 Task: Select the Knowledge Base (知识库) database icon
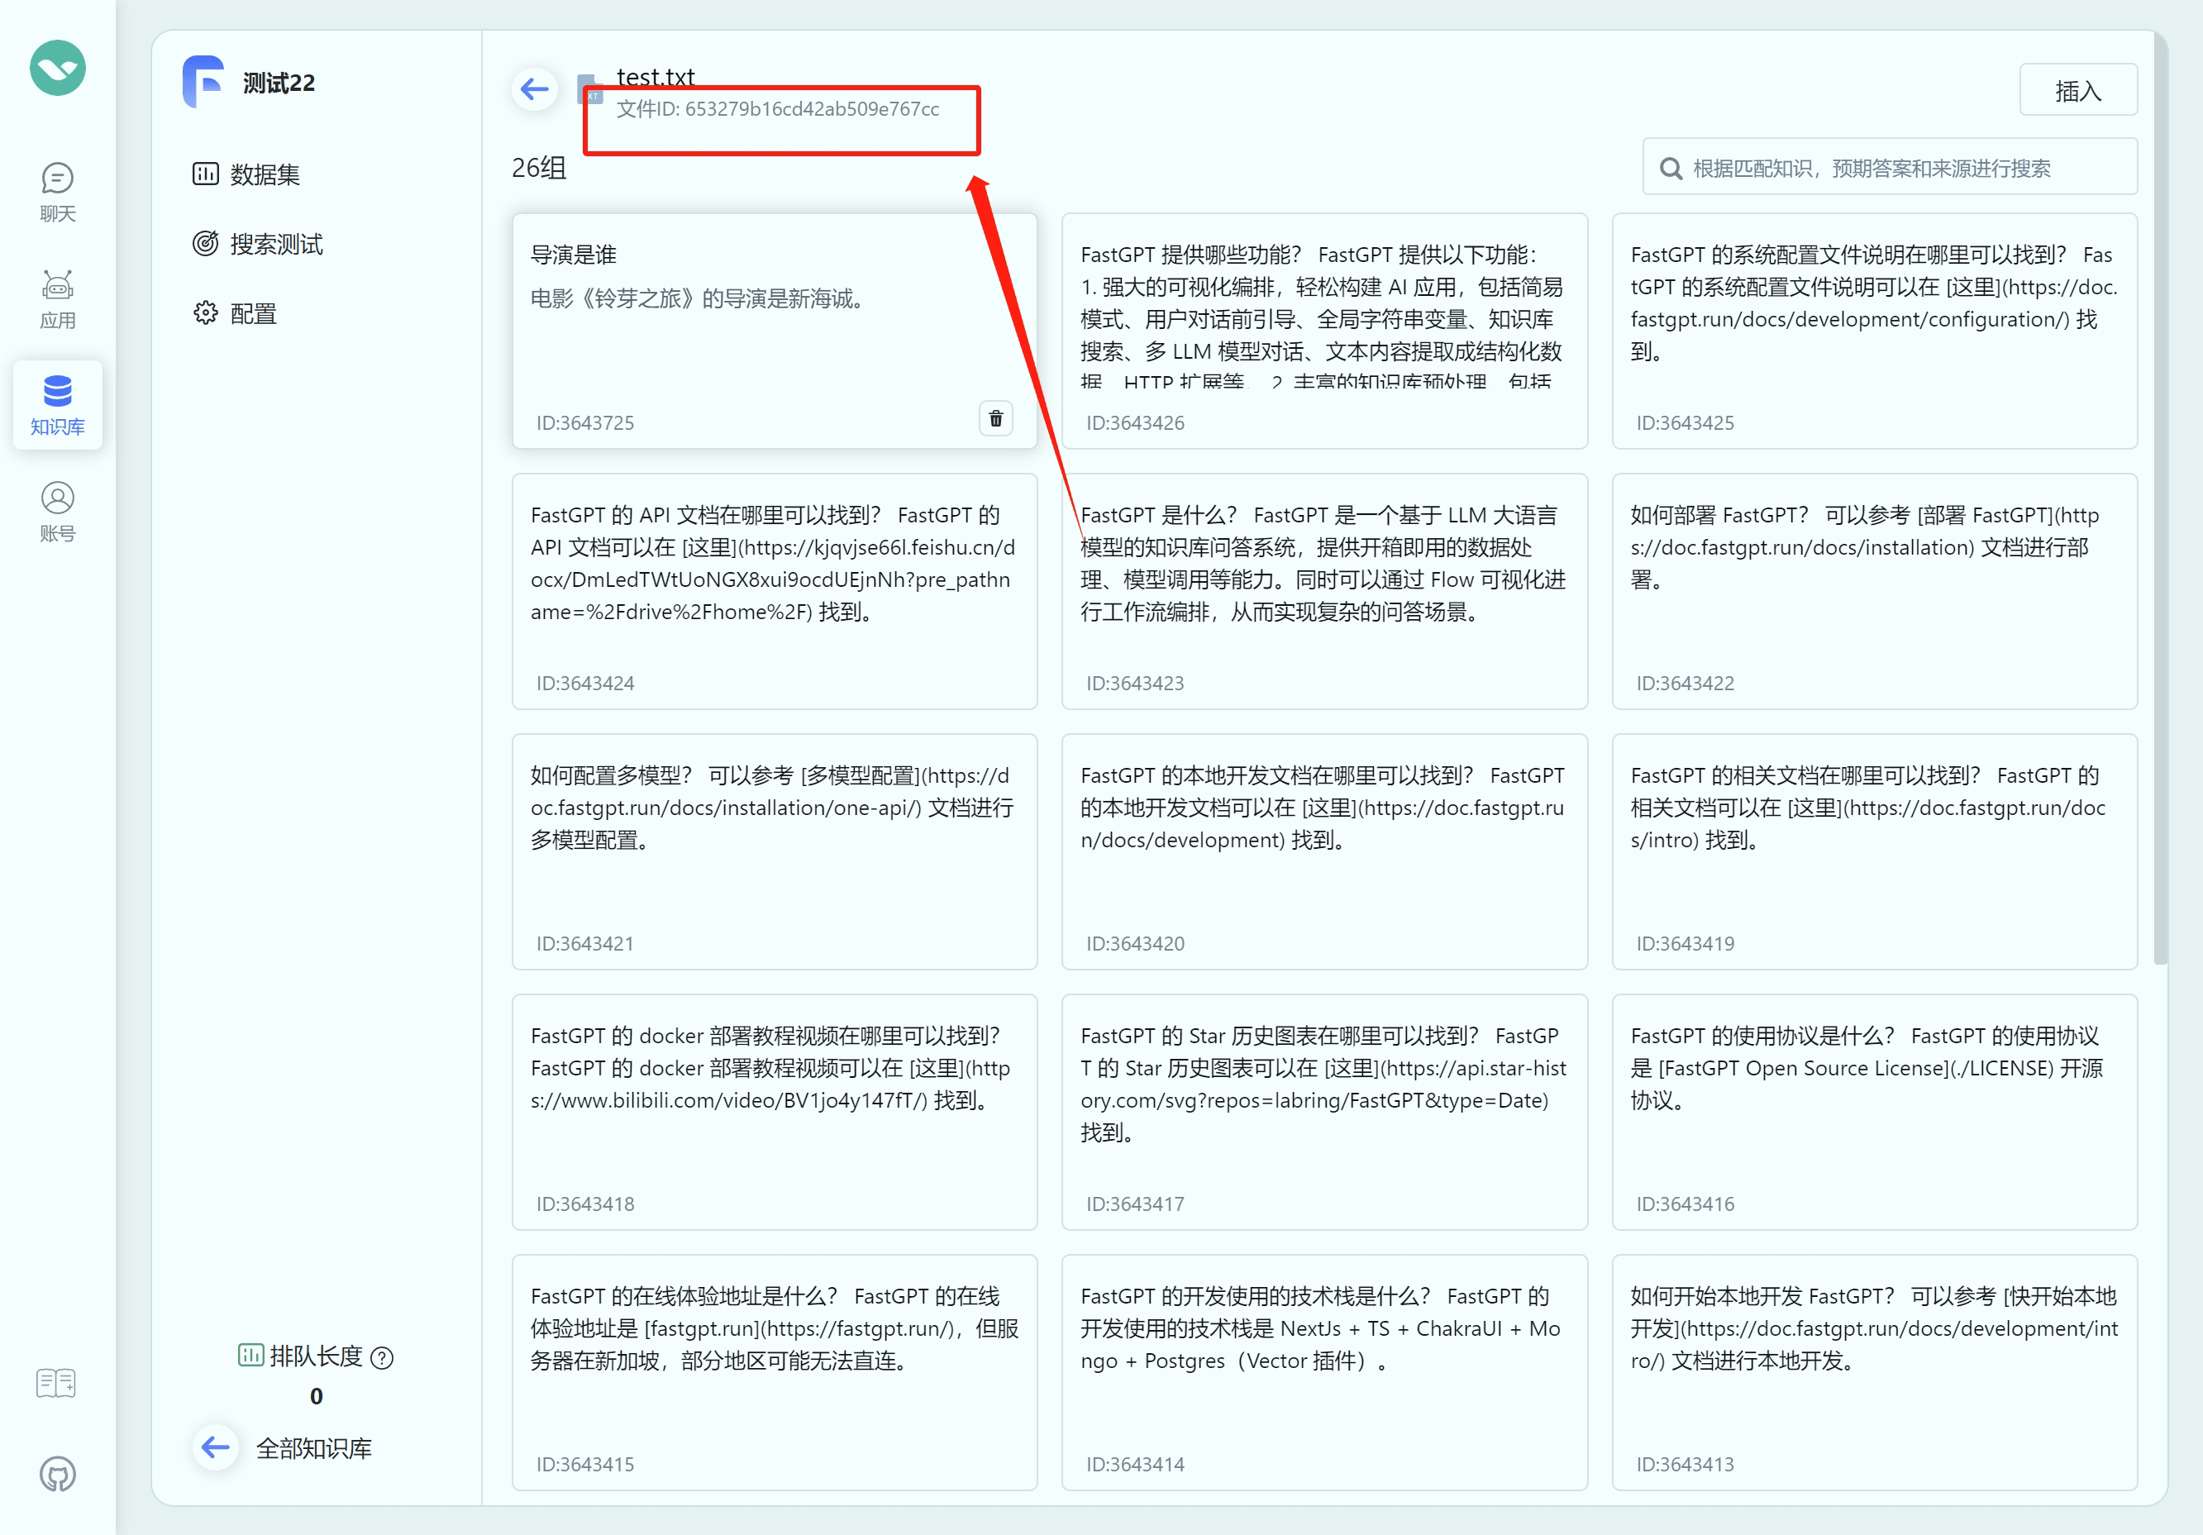tap(58, 404)
